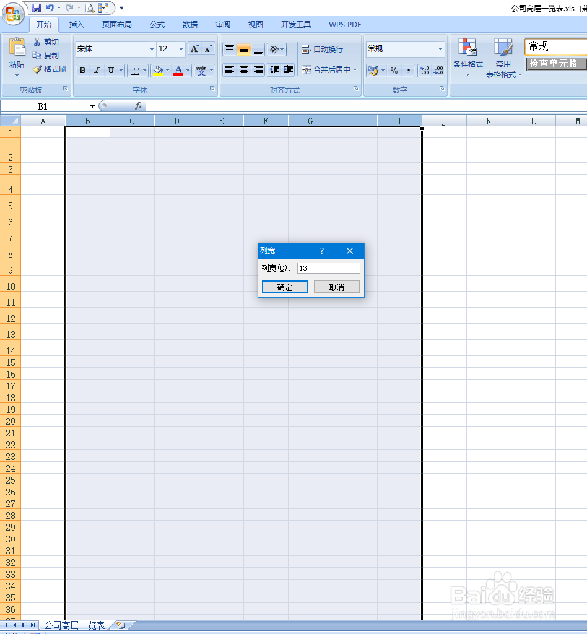Image resolution: width=587 pixels, height=634 pixels.
Task: Select column J header
Action: point(445,121)
